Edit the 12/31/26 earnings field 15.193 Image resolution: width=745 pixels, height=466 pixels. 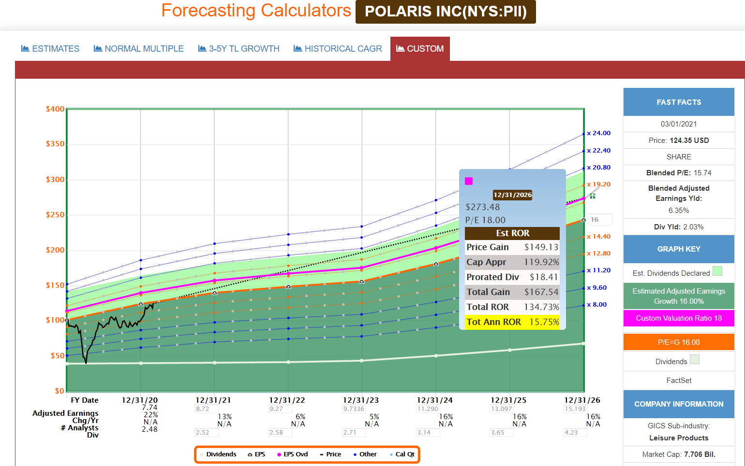[576, 409]
